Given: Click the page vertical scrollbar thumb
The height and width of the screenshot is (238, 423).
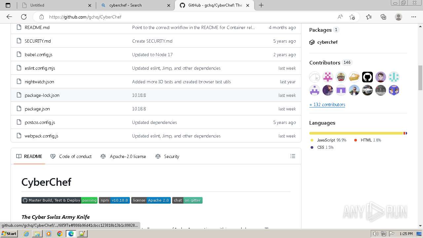Looking at the screenshot, I should click(x=420, y=78).
